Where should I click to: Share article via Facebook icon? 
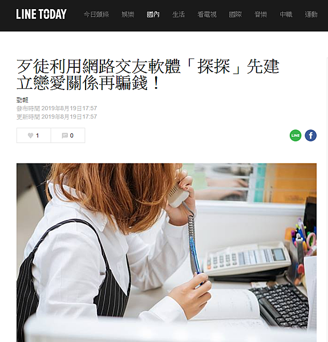pyautogui.click(x=310, y=136)
